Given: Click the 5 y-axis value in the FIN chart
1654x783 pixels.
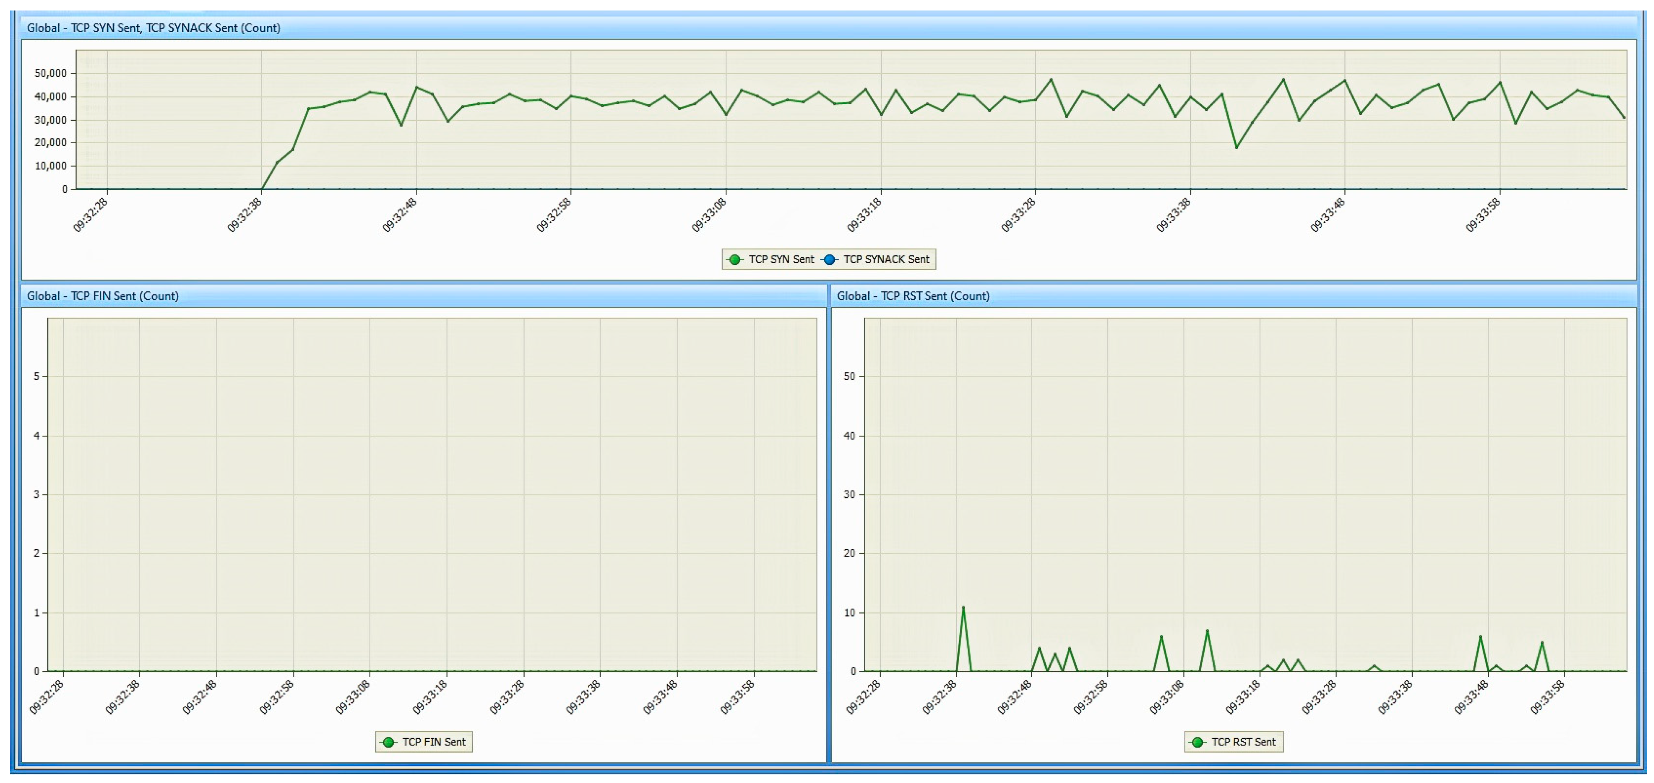Looking at the screenshot, I should (37, 377).
